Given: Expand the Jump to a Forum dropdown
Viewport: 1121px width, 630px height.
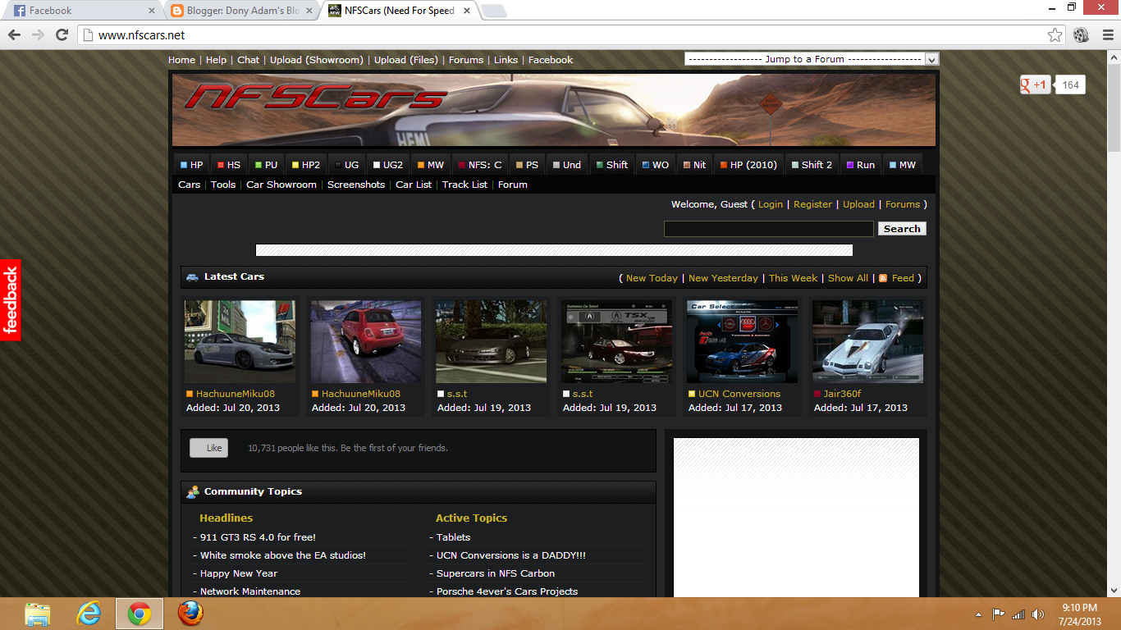Looking at the screenshot, I should tap(812, 59).
